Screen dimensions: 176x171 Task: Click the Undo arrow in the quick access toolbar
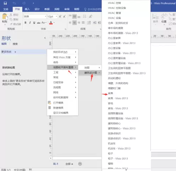tap(14, 3)
